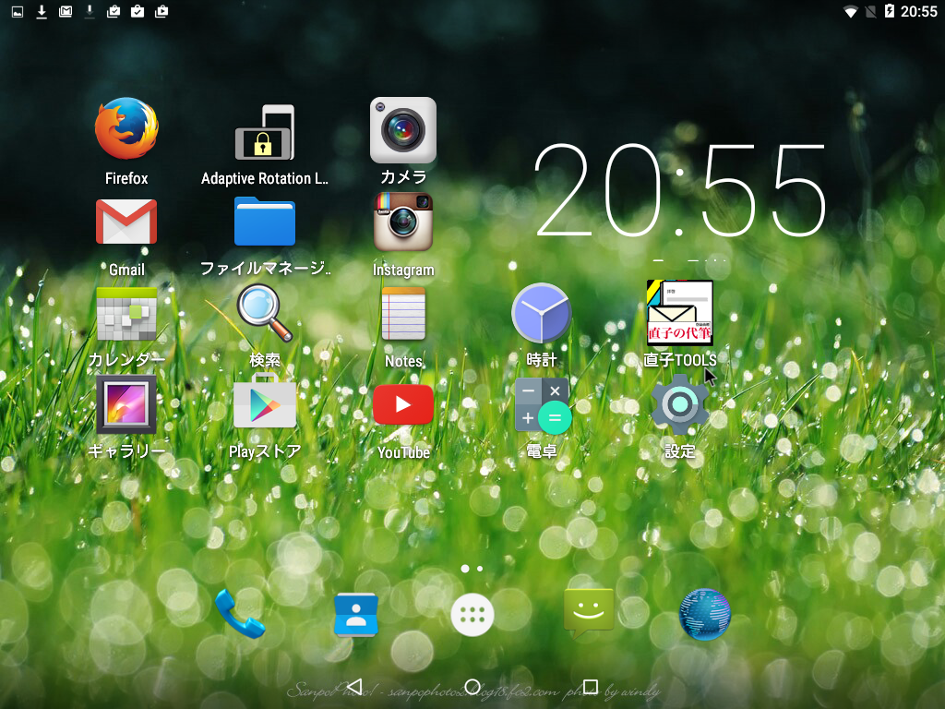Open the Firefox browser app
The image size is (945, 709).
pos(126,129)
